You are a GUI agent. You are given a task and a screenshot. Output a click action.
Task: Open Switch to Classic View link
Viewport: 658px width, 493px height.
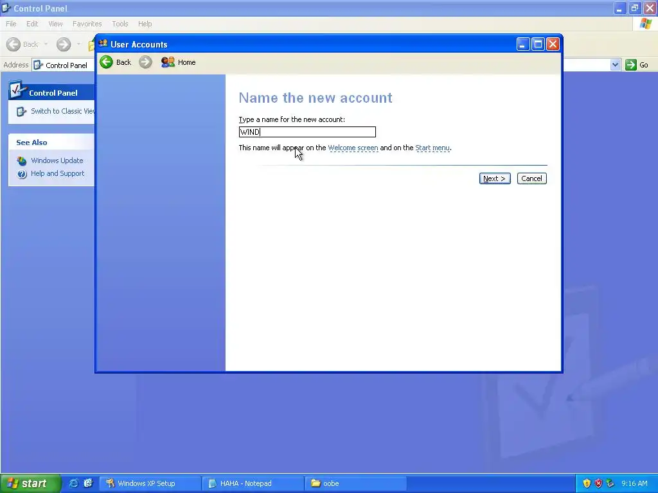click(62, 111)
